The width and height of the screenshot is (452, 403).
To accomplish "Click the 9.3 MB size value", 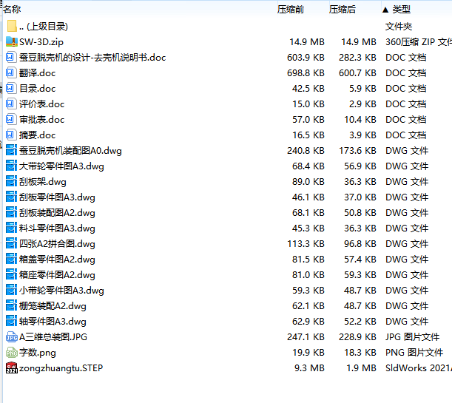I will click(x=309, y=368).
